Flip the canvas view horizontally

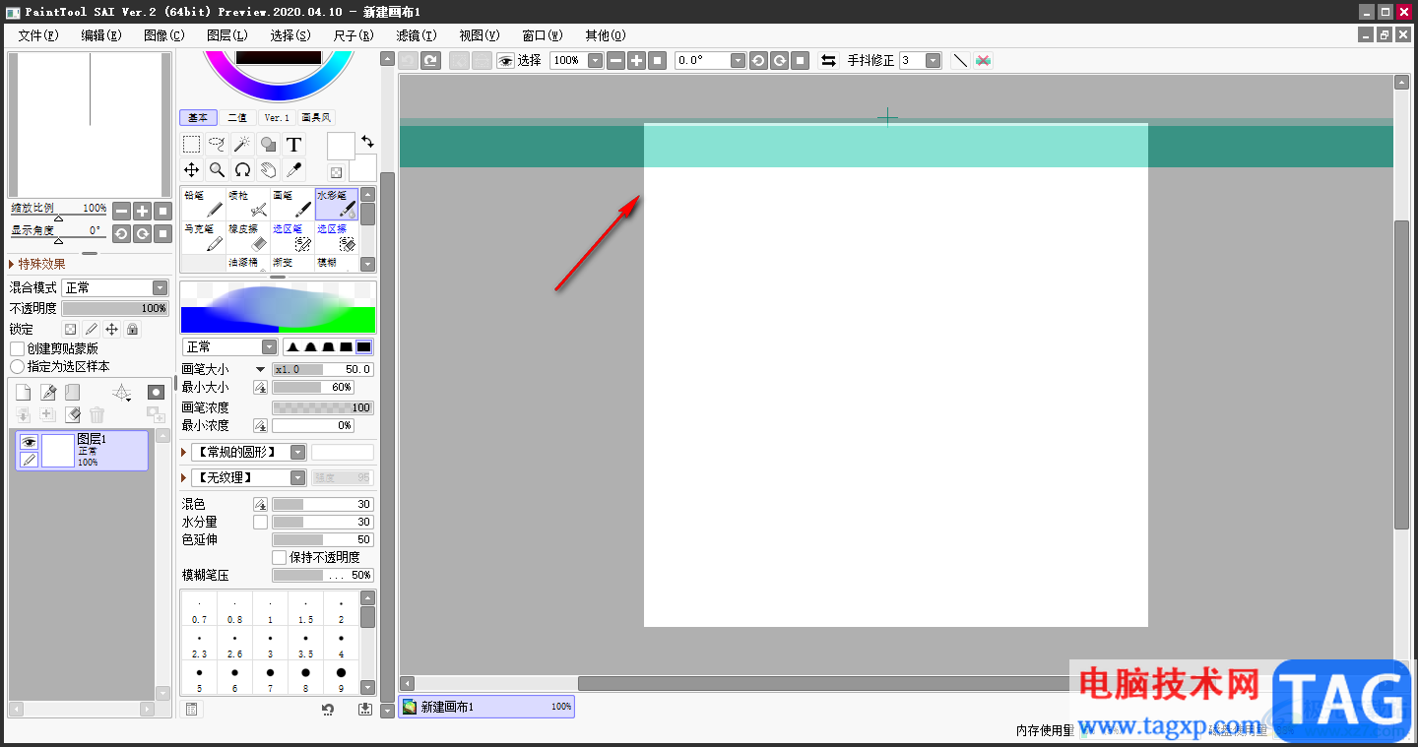(x=828, y=60)
